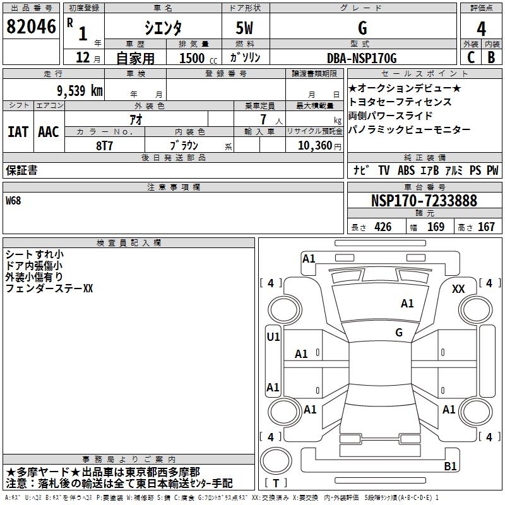Select vehicle history 自家用
The width and height of the screenshot is (505, 505).
click(135, 58)
